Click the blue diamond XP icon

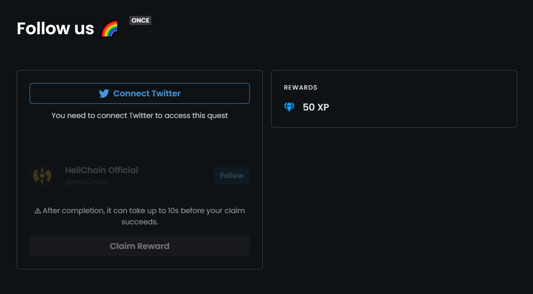pos(289,107)
